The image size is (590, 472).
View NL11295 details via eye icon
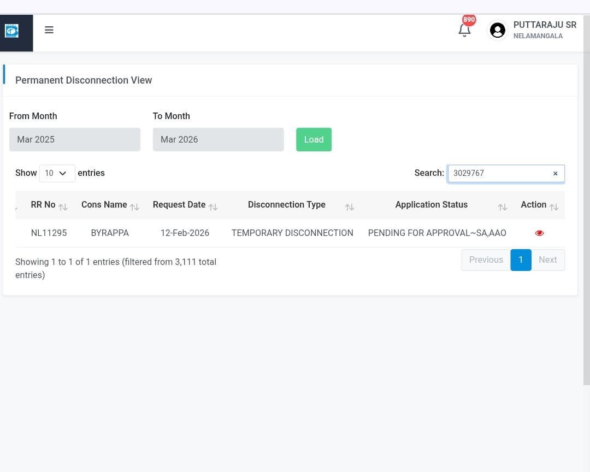[x=539, y=233]
